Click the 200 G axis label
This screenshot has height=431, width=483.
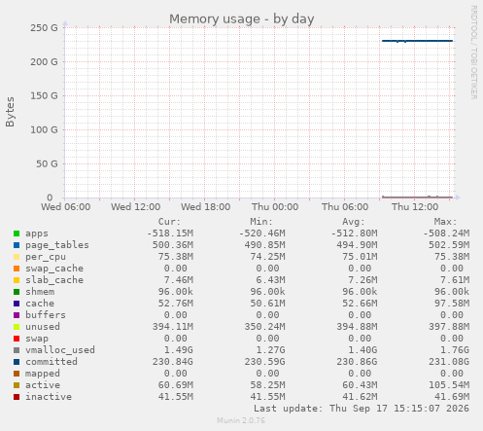[44, 61]
